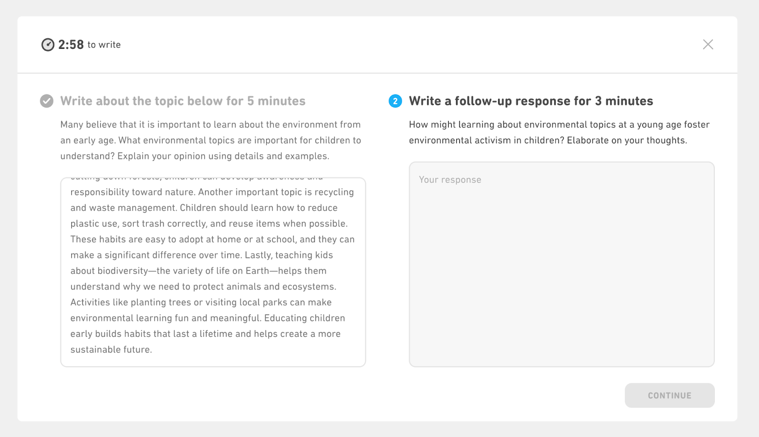Click the blue step 2 badge
The height and width of the screenshot is (437, 759).
[x=395, y=101]
